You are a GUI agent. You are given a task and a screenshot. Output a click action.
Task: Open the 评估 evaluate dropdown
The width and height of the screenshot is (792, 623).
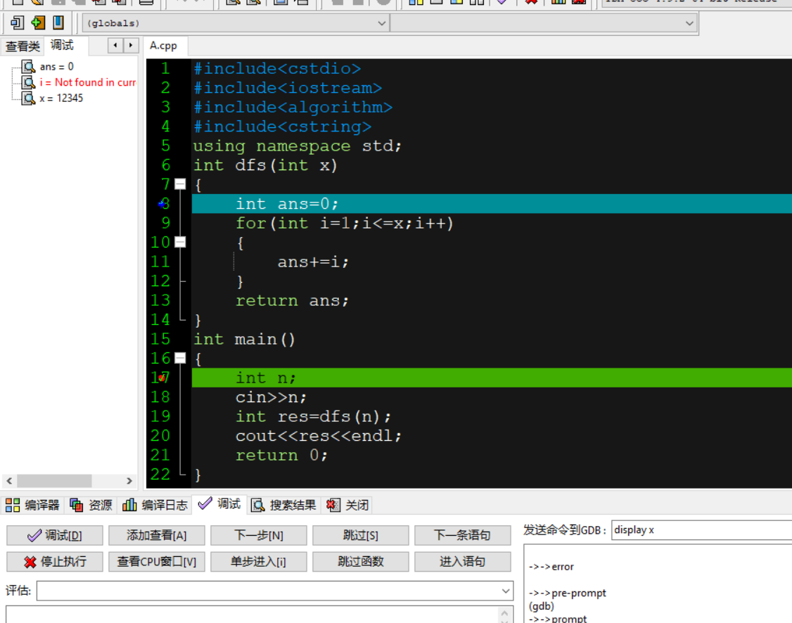tap(504, 591)
